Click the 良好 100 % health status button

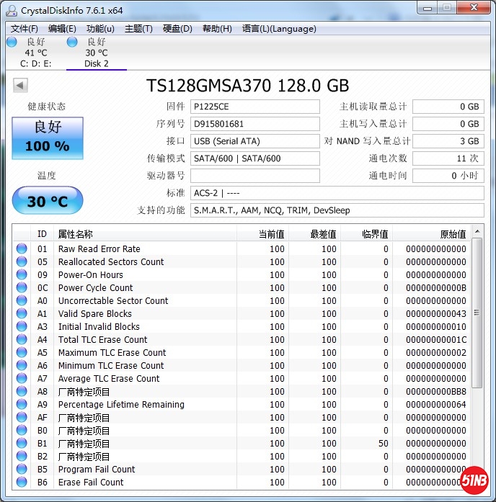tap(48, 137)
